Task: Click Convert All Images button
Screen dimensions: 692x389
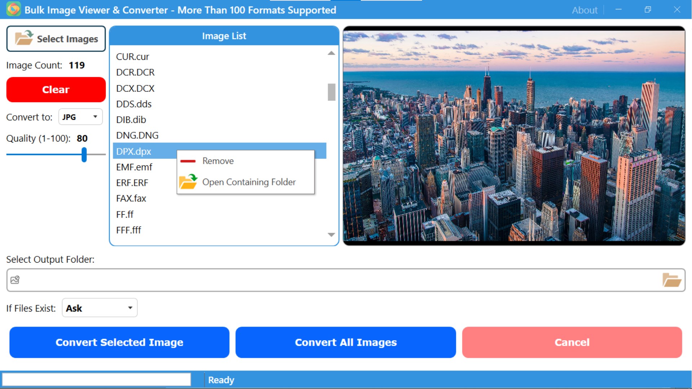Action: [x=345, y=342]
